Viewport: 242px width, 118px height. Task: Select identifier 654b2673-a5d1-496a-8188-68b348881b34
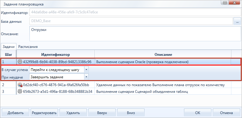58,92
